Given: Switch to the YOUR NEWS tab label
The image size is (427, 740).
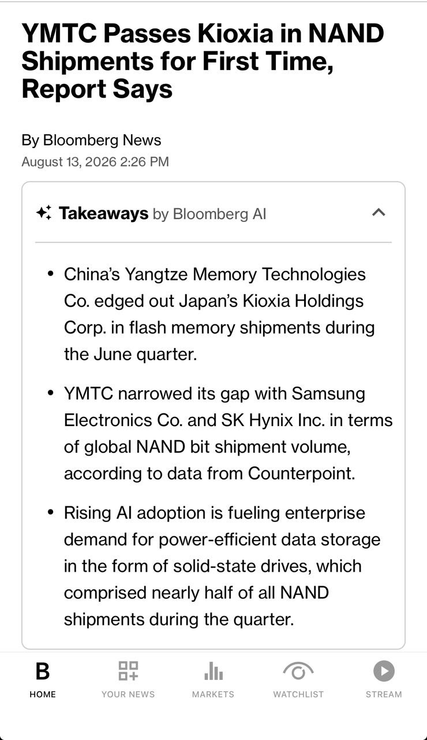Looking at the screenshot, I should tap(128, 694).
